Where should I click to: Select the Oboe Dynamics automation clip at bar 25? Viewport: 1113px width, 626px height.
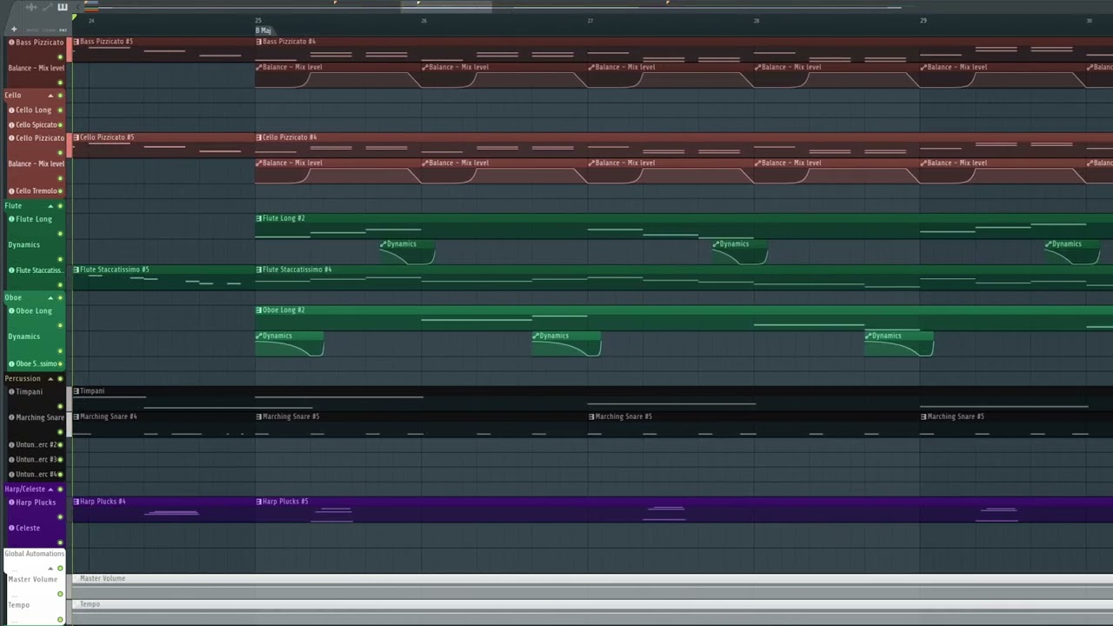[290, 344]
